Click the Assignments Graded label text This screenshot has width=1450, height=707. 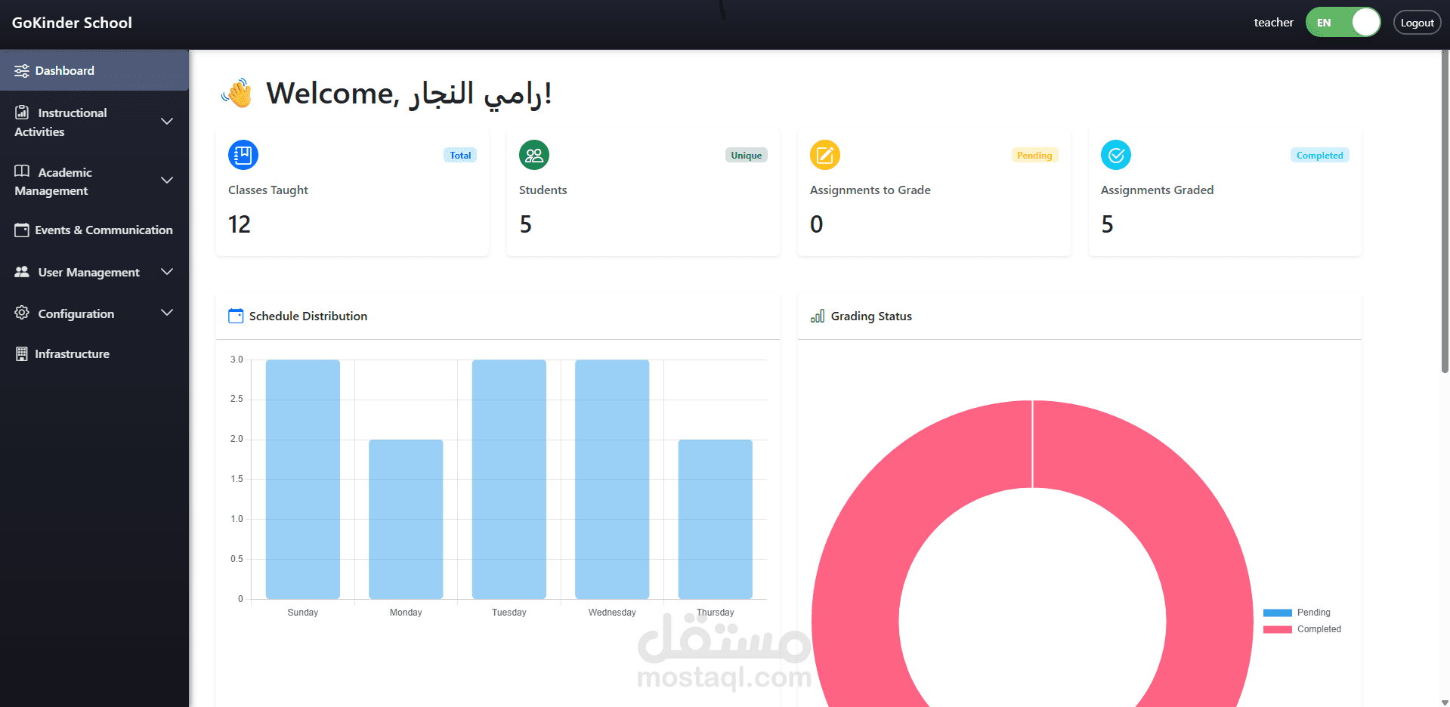point(1157,190)
